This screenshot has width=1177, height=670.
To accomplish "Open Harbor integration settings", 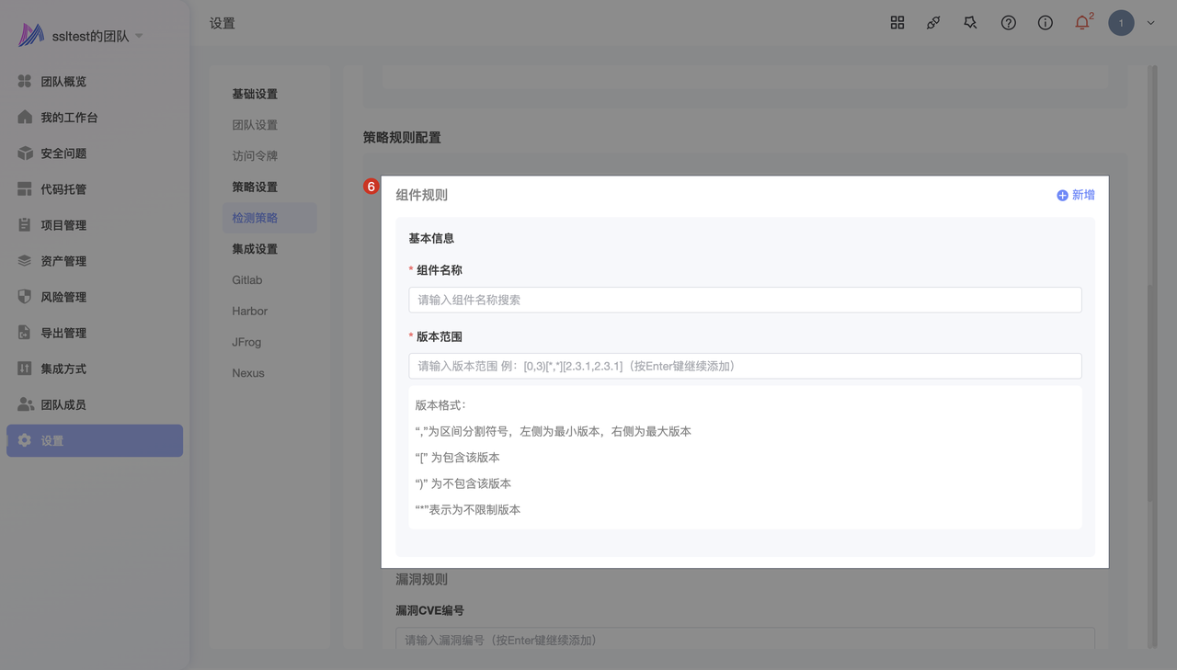I will coord(250,311).
